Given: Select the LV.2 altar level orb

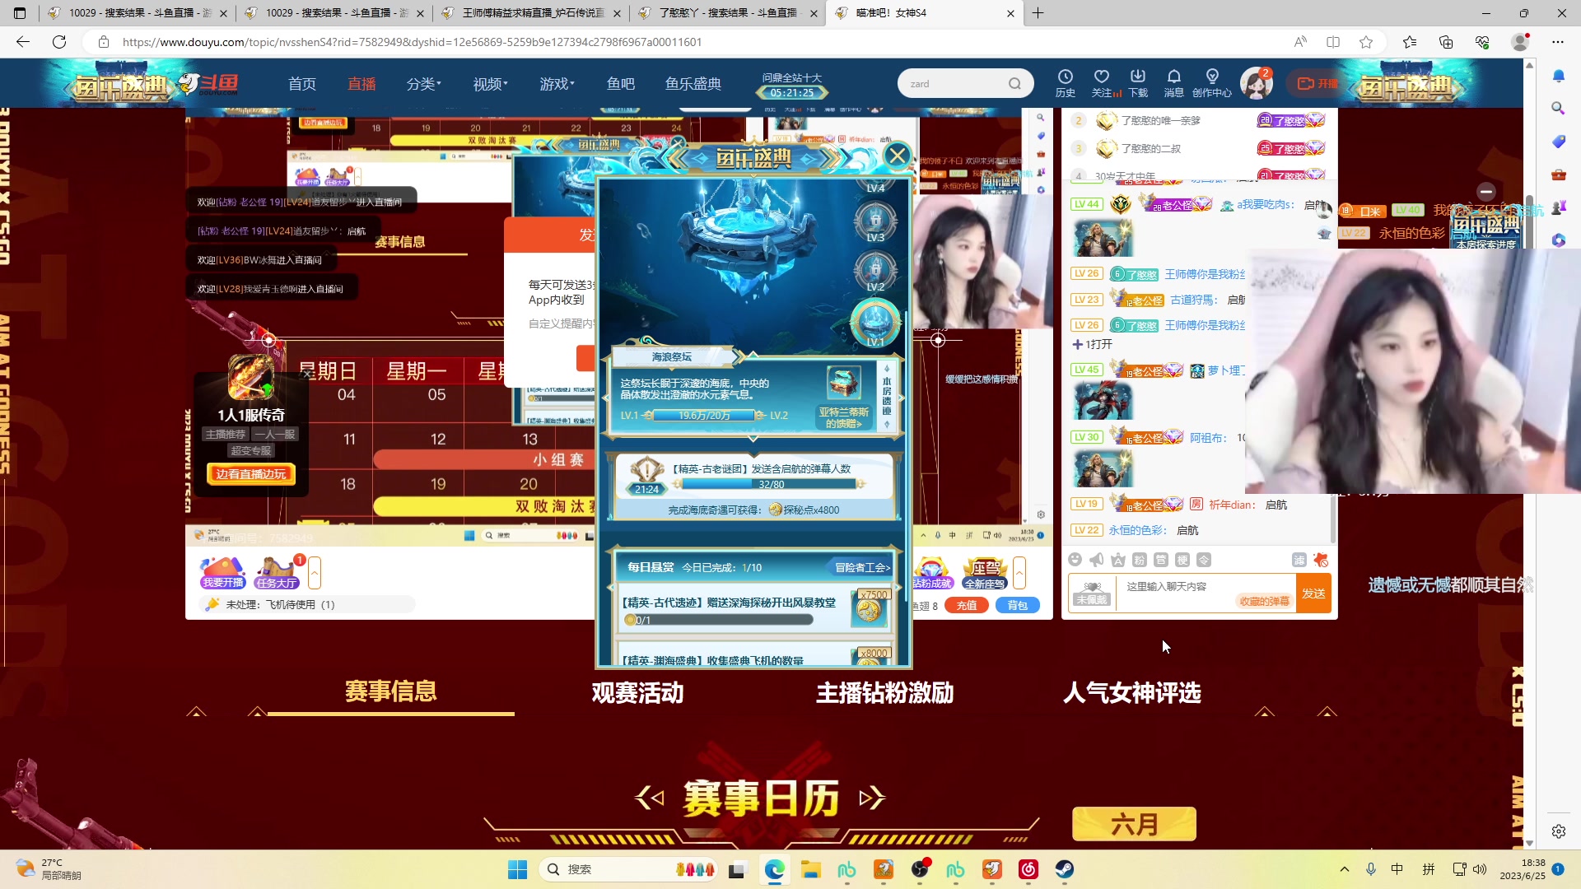Looking at the screenshot, I should [x=875, y=272].
